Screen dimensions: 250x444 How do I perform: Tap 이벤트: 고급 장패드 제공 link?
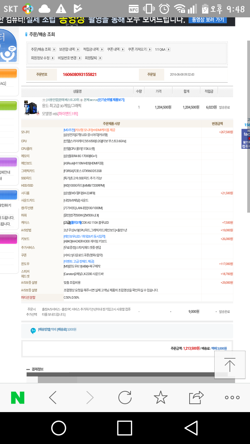(x=79, y=261)
